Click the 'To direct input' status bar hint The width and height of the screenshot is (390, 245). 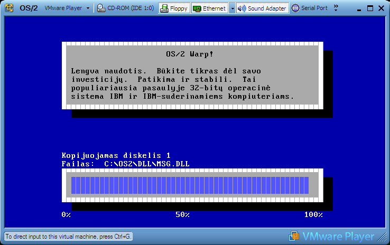click(x=68, y=237)
